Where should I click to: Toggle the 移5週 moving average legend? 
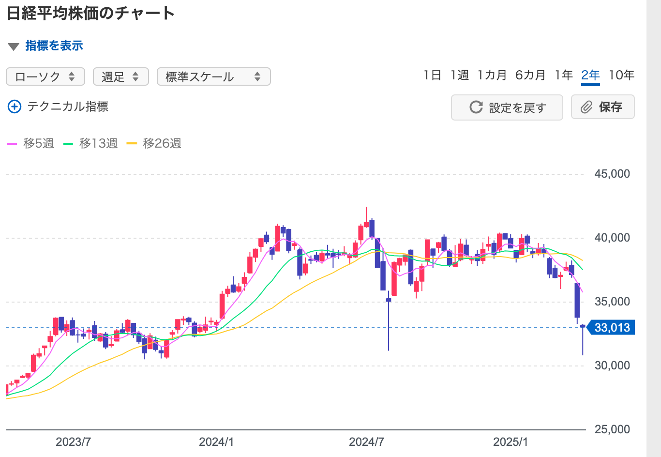click(31, 143)
